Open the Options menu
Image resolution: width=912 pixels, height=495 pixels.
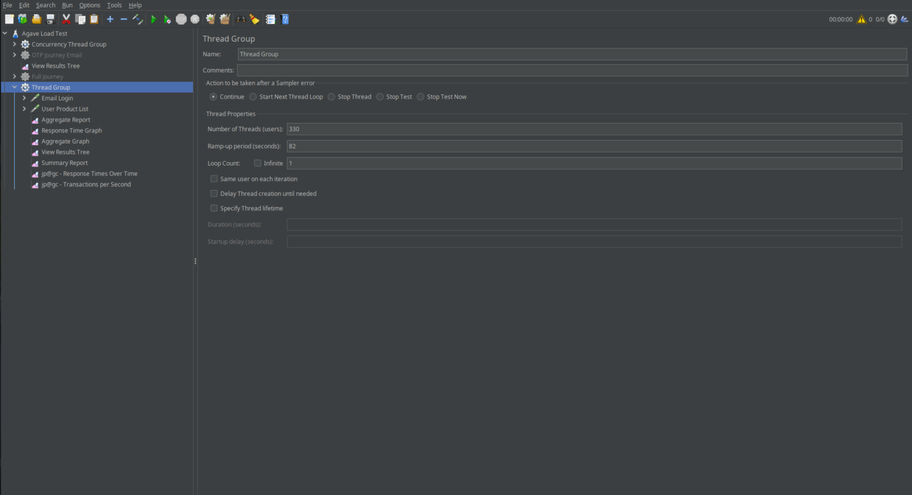(90, 5)
